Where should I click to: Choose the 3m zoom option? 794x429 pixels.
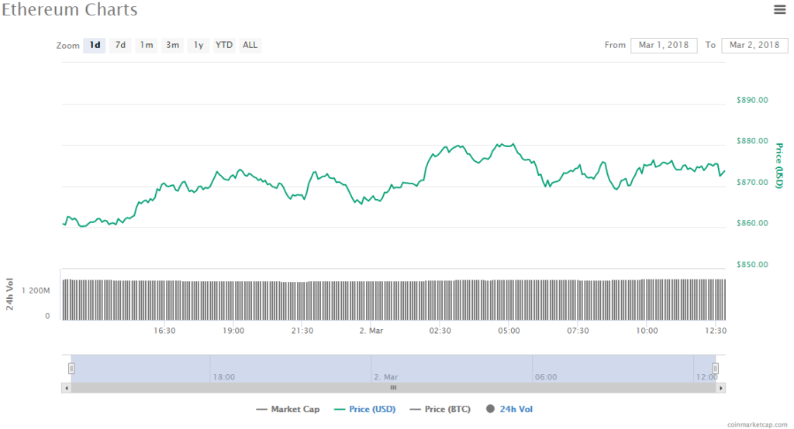(172, 45)
